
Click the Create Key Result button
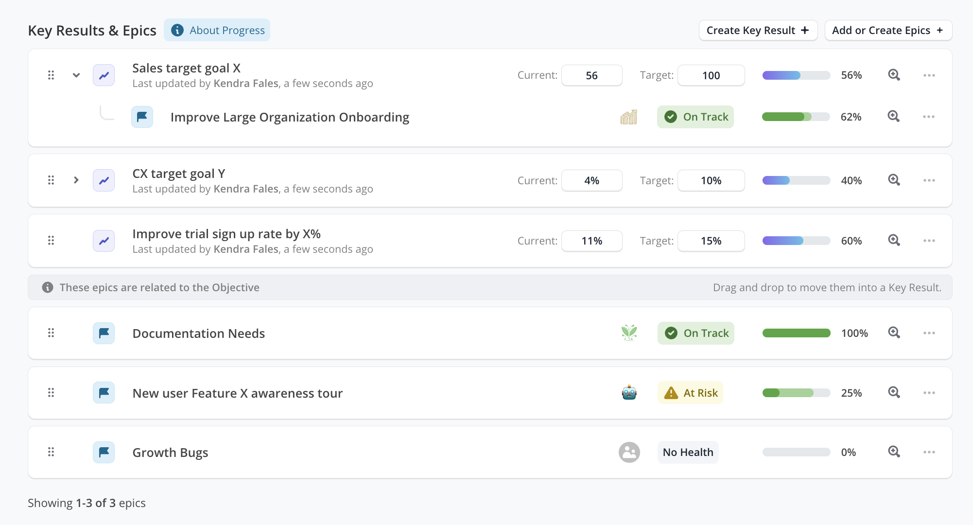coord(758,30)
